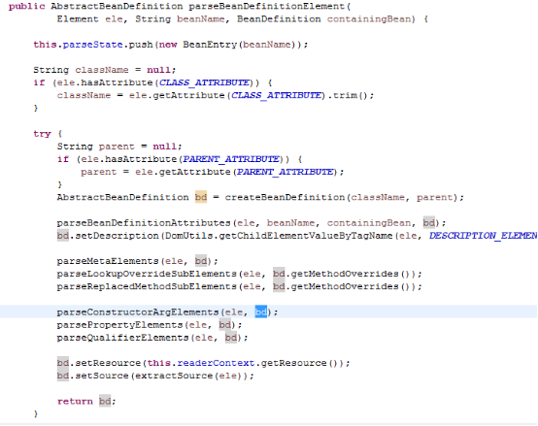The image size is (538, 426).
Task: Click the public keyword
Action: pyautogui.click(x=27, y=7)
